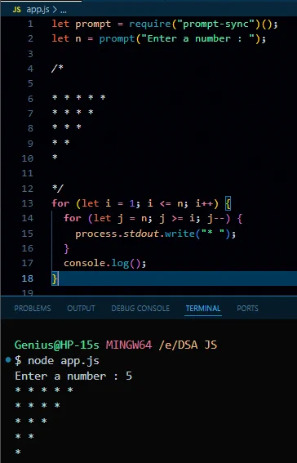Click the breadcrumb ellipsis after app.js
297x463 pixels.
(x=64, y=11)
